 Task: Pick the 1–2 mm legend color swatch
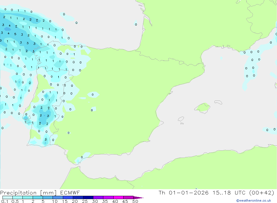click(28, 197)
